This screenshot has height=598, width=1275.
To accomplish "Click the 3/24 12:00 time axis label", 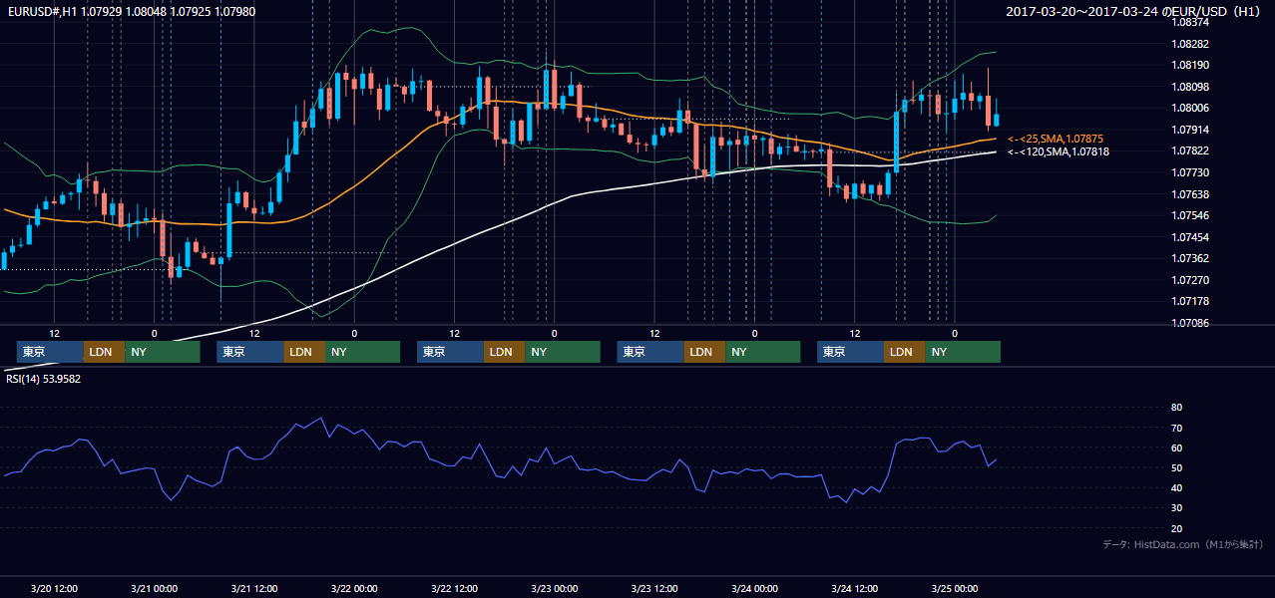I will [855, 588].
